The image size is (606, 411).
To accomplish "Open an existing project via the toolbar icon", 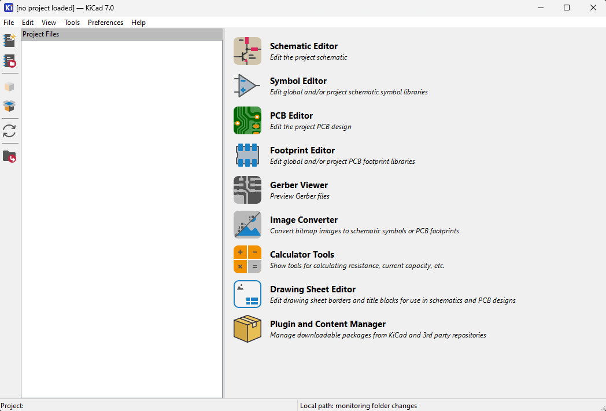I will tap(9, 61).
